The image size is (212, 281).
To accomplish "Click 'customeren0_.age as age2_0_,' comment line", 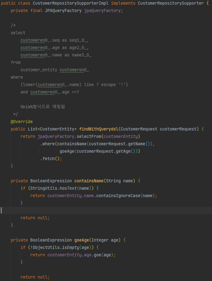I will click(55, 48).
